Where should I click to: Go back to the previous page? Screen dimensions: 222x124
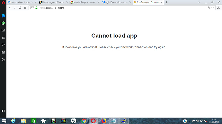(x=10, y=8)
